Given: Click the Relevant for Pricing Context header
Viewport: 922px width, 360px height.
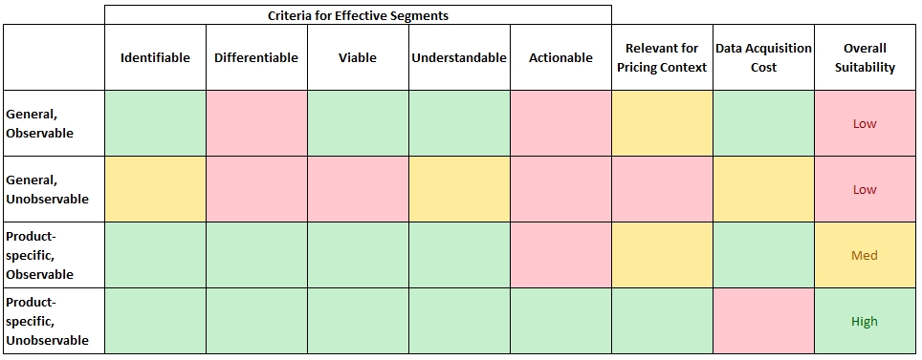Looking at the screenshot, I should (662, 57).
